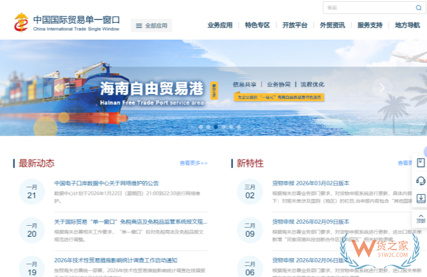Click the 中国国际贸易单一窗口 site title
Image resolution: width=427 pixels, height=277 pixels.
pos(76,20)
